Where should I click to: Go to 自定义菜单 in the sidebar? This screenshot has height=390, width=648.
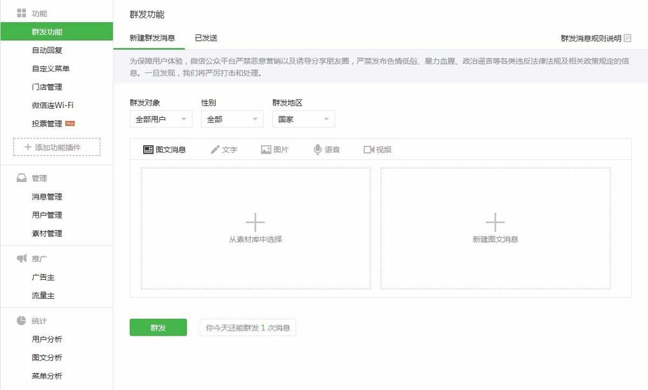click(x=51, y=69)
